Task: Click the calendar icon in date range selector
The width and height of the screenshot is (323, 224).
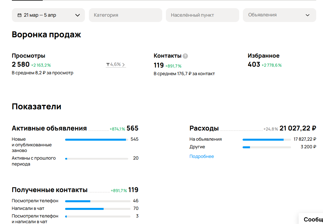Action: point(20,15)
